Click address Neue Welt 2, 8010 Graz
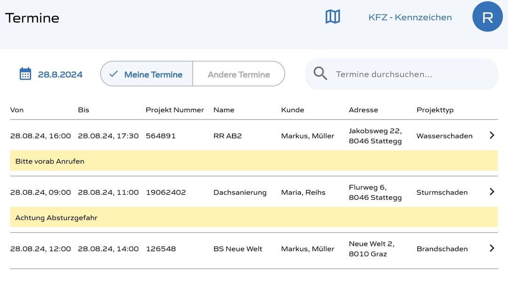The height and width of the screenshot is (305, 508). pos(371,249)
